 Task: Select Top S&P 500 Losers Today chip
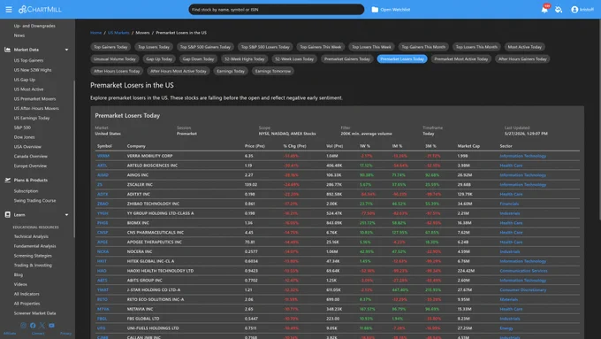(265, 47)
